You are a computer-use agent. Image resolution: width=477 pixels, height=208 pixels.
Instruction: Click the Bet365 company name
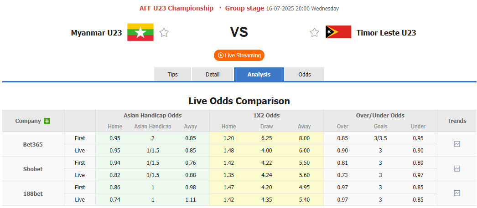point(33,144)
